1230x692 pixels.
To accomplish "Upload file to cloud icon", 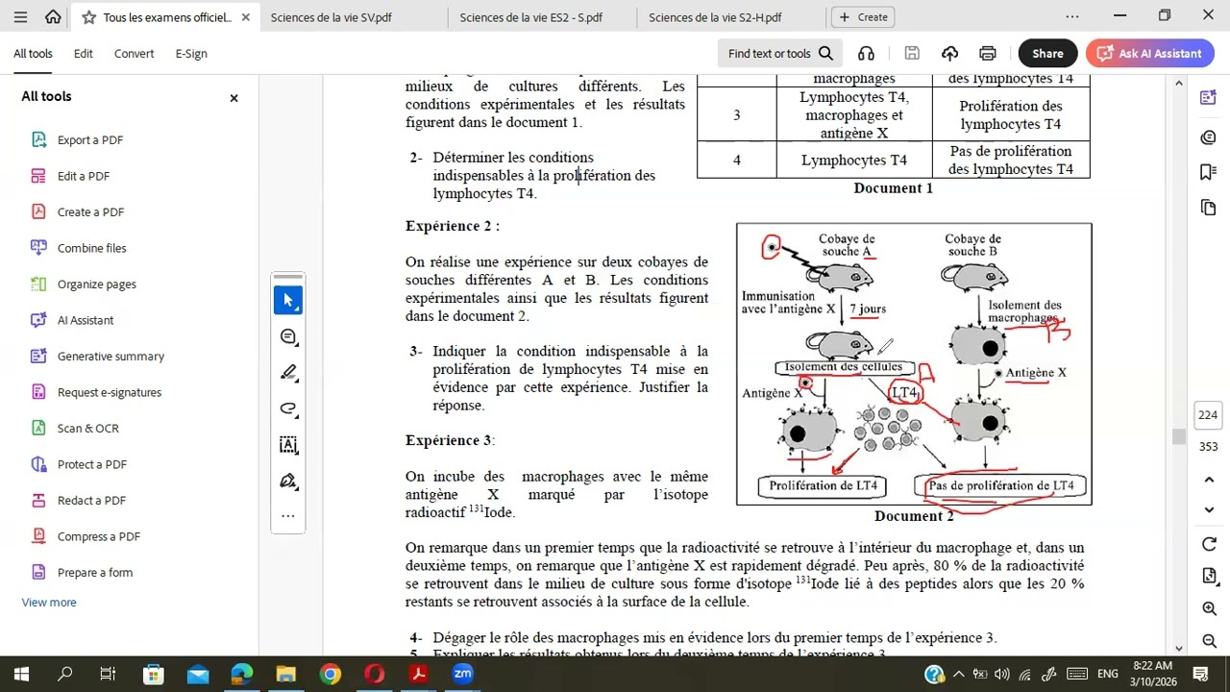I will click(949, 54).
